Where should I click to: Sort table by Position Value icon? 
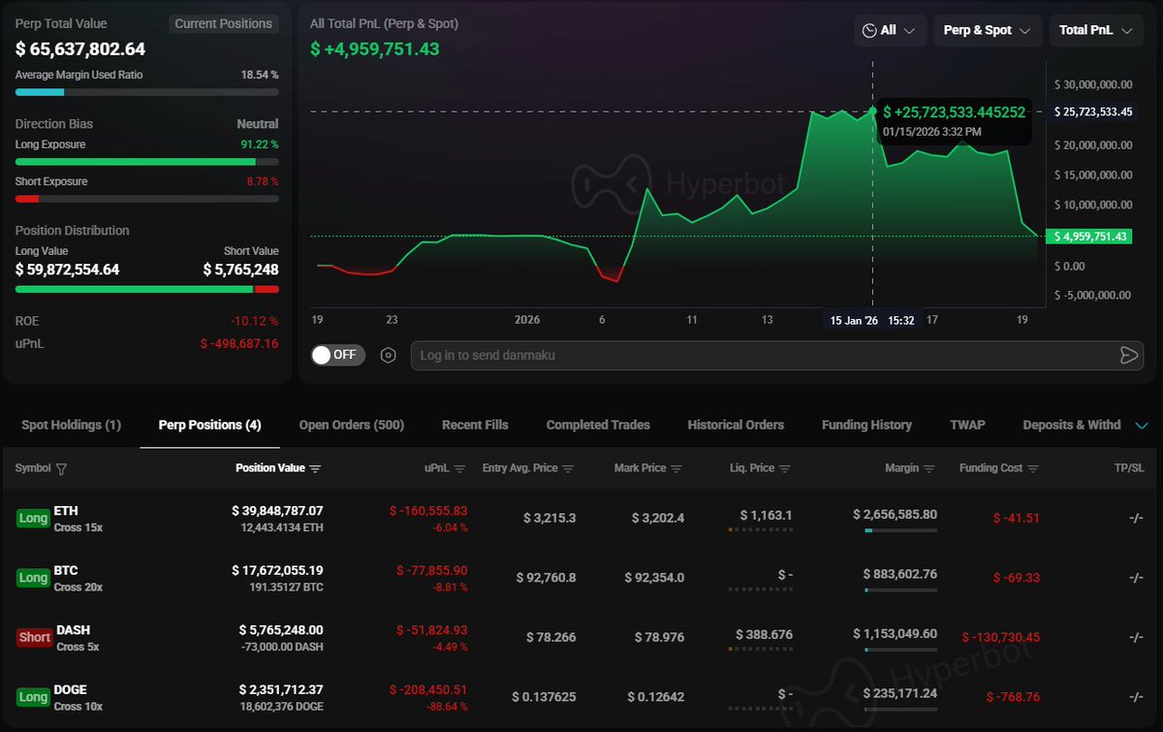315,469
